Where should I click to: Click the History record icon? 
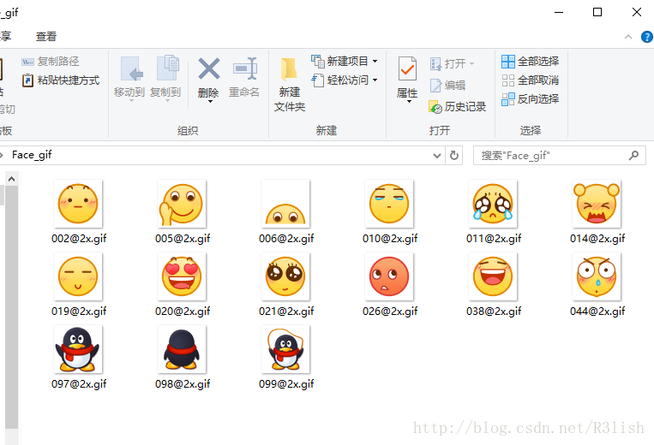pos(435,107)
